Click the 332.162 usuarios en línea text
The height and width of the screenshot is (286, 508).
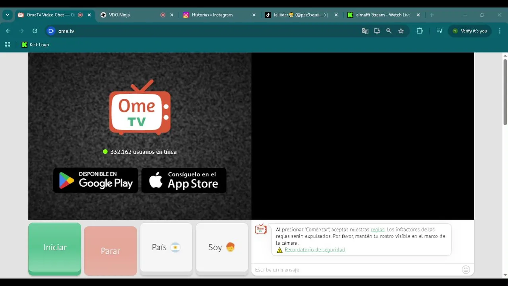[143, 152]
